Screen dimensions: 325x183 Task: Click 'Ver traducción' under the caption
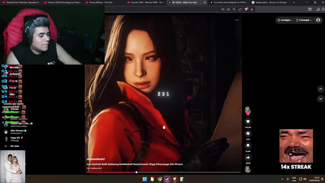coord(94,168)
